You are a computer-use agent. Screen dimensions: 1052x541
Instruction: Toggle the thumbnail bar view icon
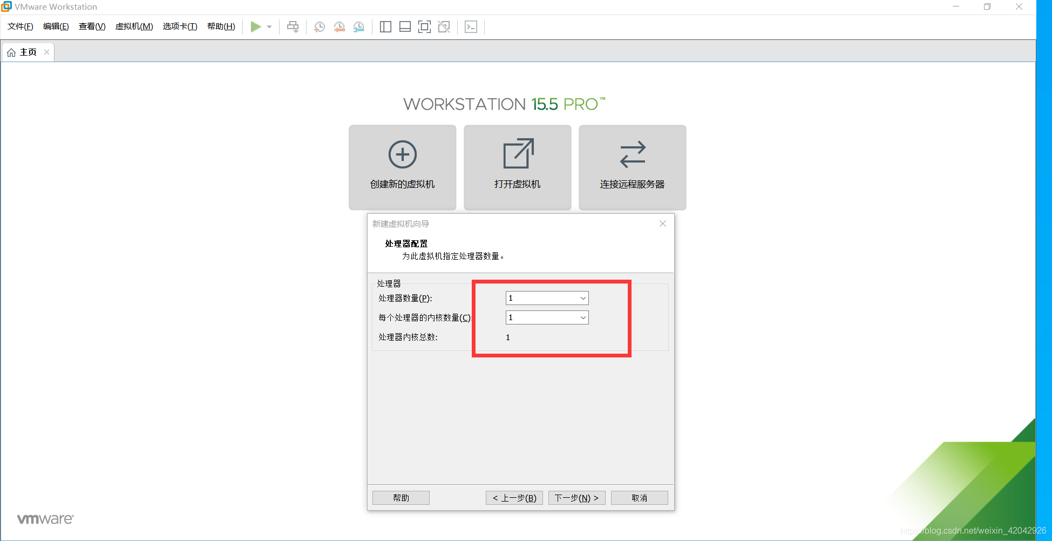click(x=405, y=26)
